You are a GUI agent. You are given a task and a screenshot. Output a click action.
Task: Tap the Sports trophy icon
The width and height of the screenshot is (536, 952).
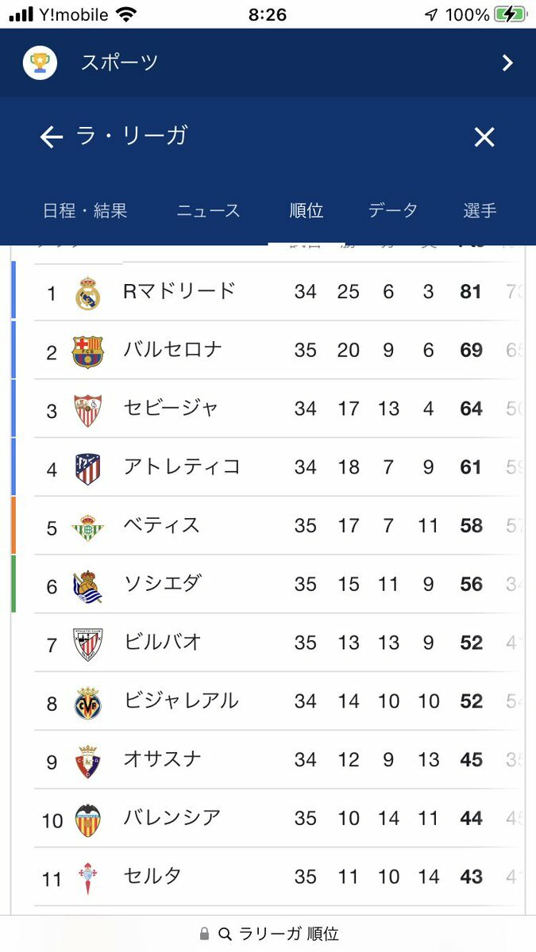pos(40,63)
